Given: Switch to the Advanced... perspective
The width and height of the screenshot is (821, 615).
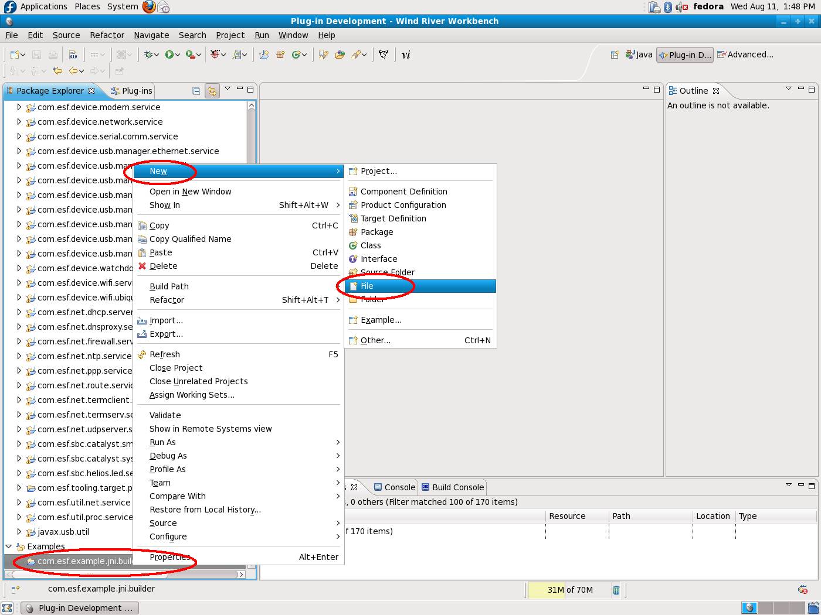Looking at the screenshot, I should point(745,54).
